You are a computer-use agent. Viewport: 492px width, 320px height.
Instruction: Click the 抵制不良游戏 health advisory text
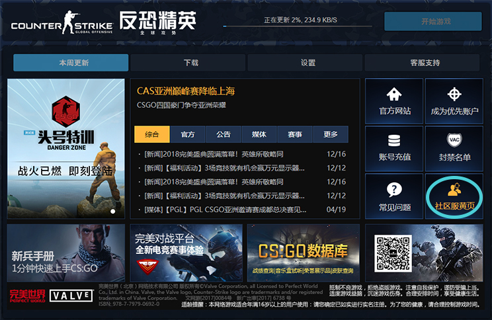click(404, 290)
